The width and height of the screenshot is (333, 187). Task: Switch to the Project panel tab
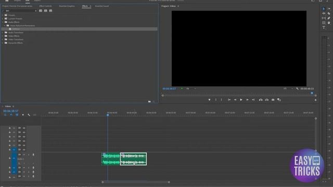coord(17,6)
